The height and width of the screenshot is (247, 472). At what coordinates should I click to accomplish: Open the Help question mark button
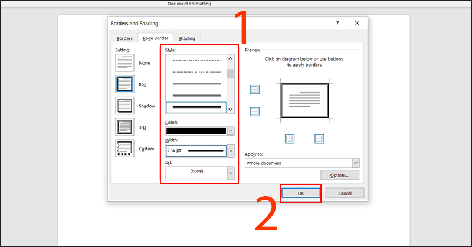point(337,23)
